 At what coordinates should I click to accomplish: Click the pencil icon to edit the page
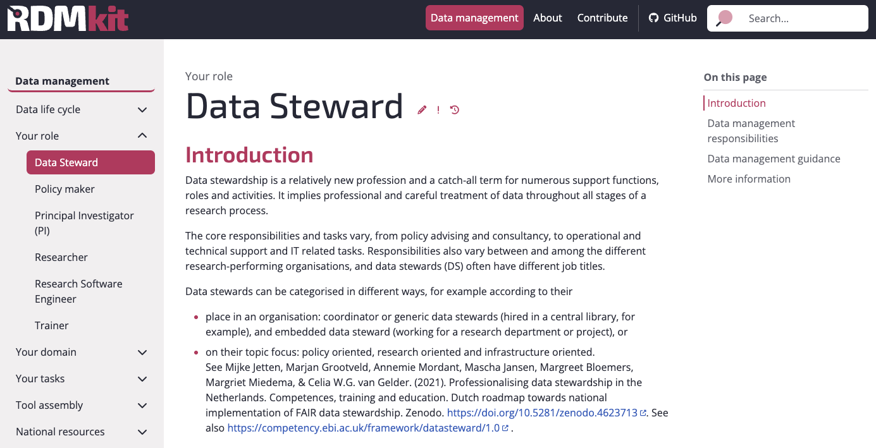coord(421,110)
